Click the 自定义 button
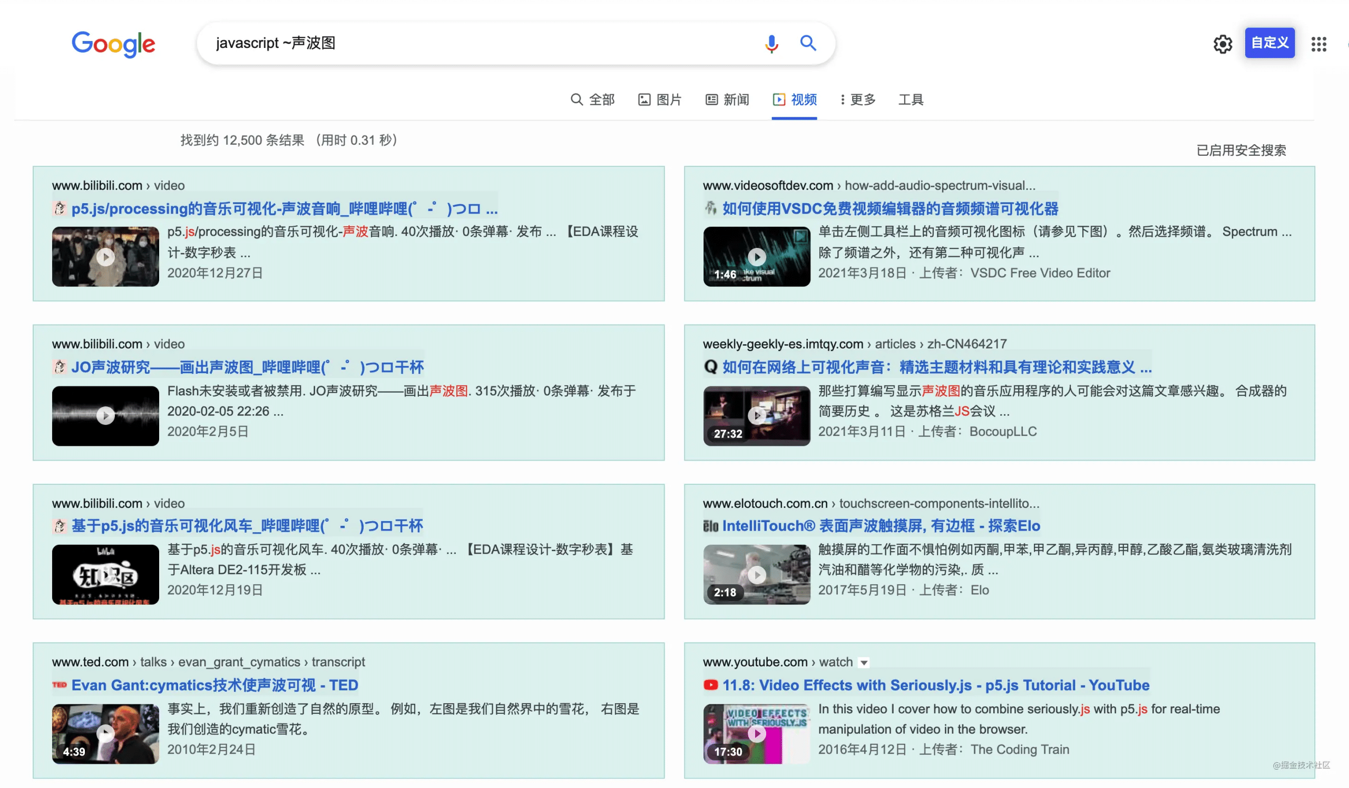The height and width of the screenshot is (788, 1349). point(1270,43)
